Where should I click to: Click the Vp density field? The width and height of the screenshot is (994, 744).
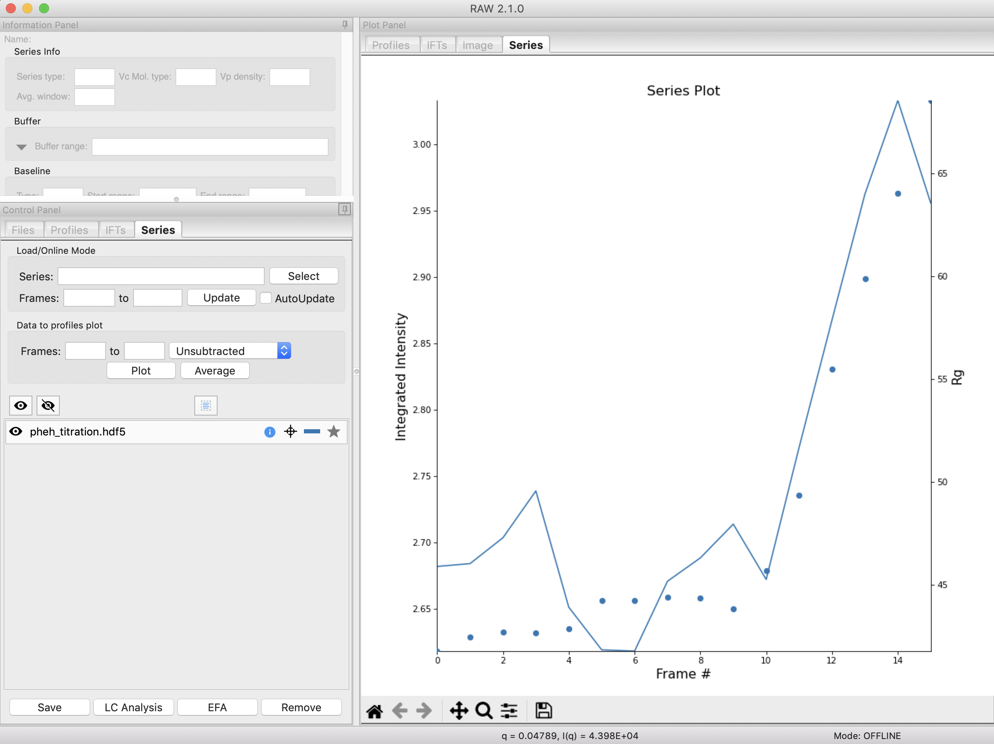point(289,77)
